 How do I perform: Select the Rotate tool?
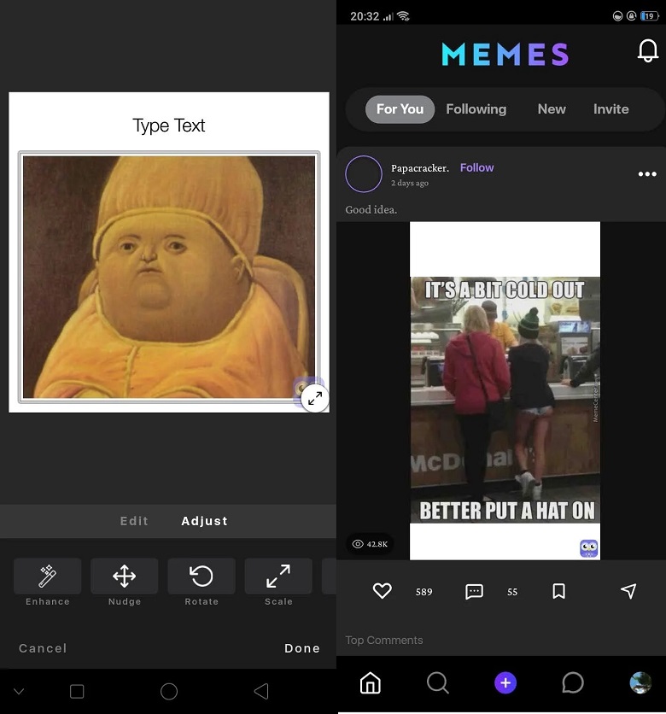[202, 576]
